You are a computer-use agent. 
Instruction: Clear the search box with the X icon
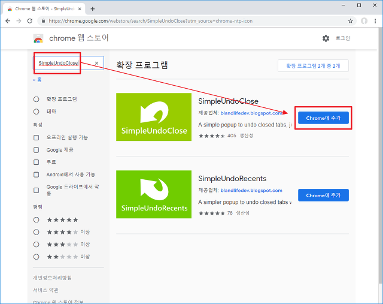[x=96, y=63]
